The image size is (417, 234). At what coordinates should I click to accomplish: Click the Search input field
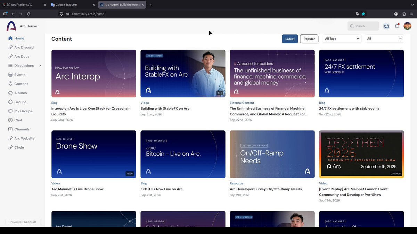click(x=363, y=26)
